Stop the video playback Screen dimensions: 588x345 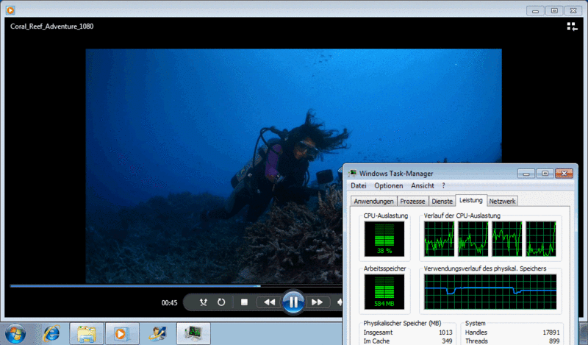(244, 302)
